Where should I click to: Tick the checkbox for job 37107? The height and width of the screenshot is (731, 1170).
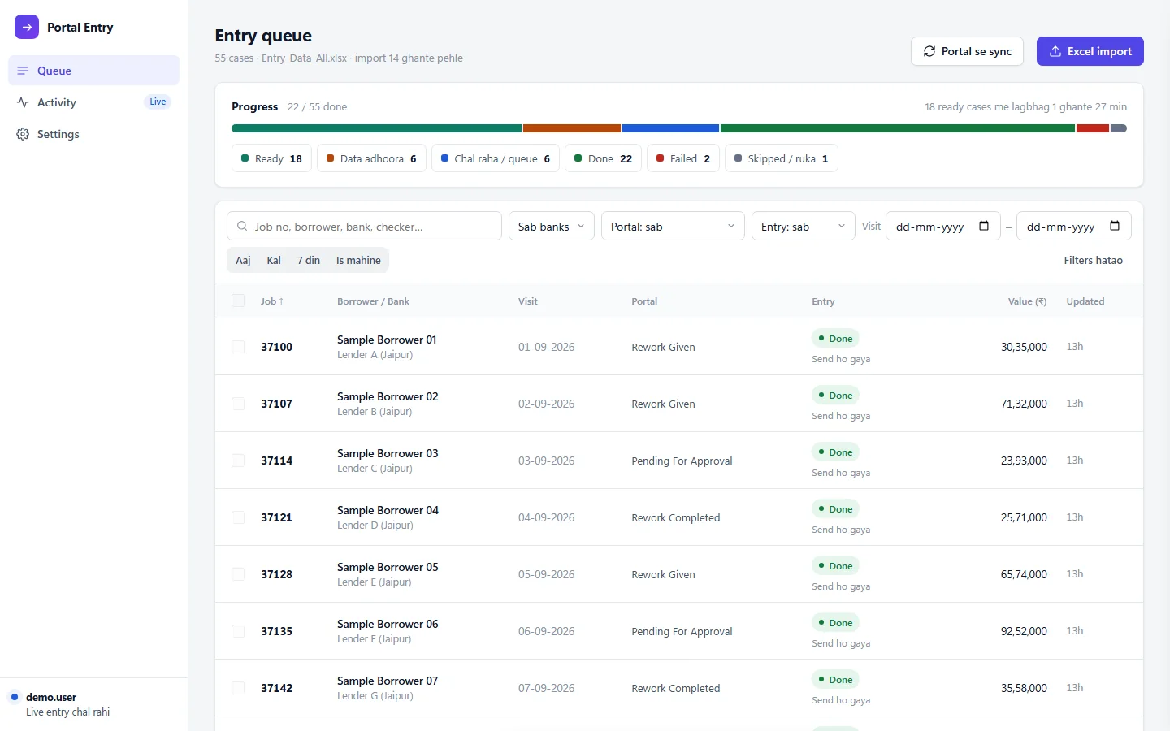tap(238, 404)
